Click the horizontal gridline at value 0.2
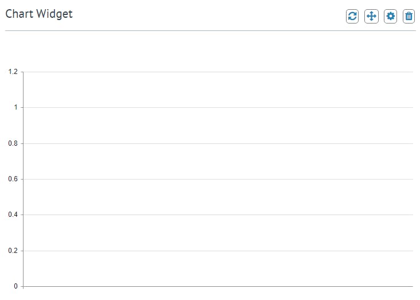 (218, 251)
